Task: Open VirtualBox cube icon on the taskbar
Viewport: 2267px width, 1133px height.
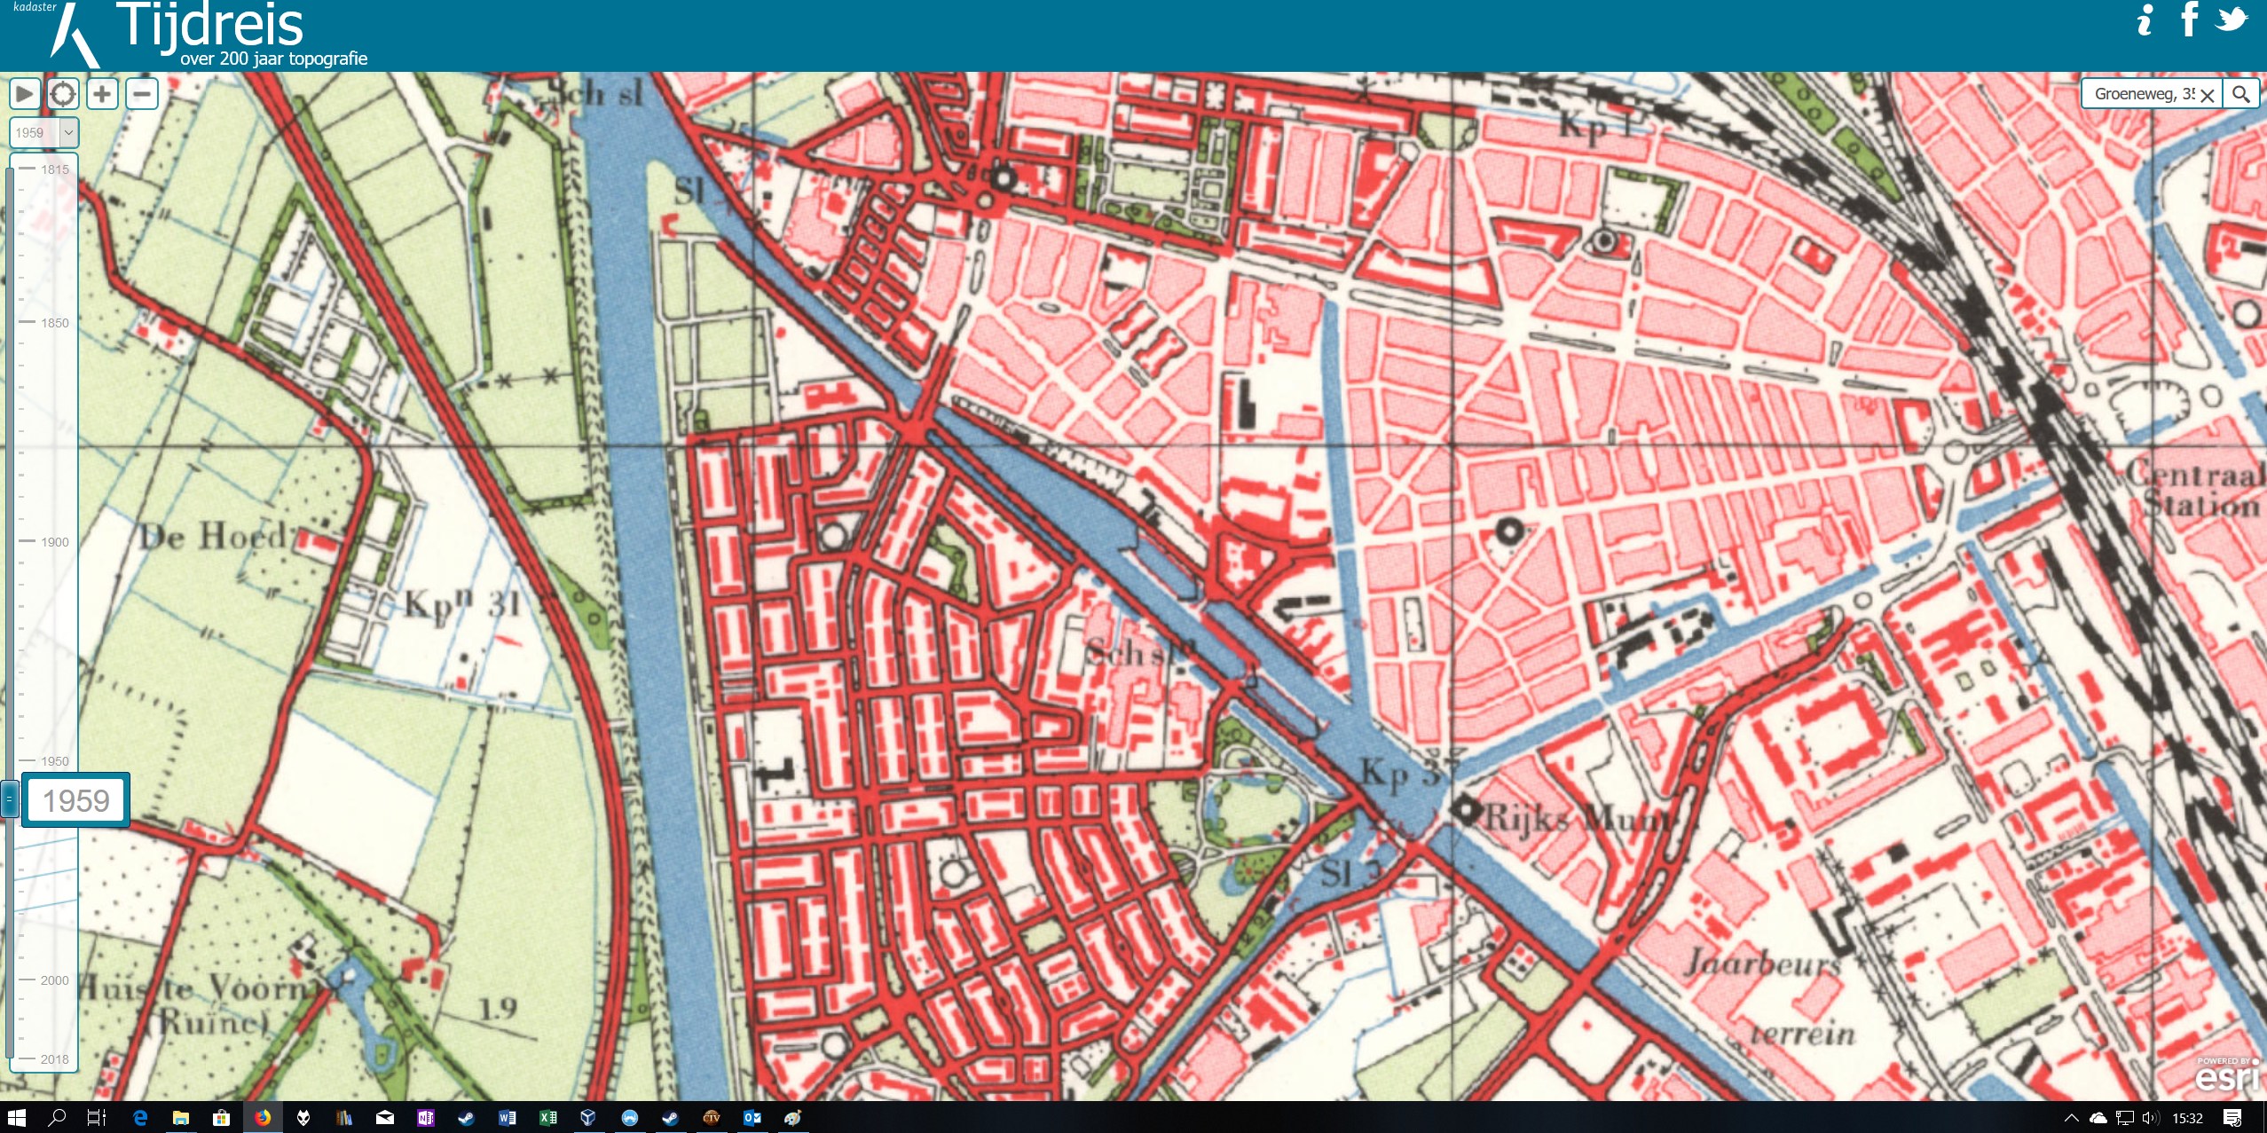Action: coord(588,1117)
